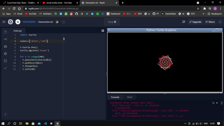Switch to the Shell tab
This screenshot has width=224, height=126.
[x=130, y=97]
